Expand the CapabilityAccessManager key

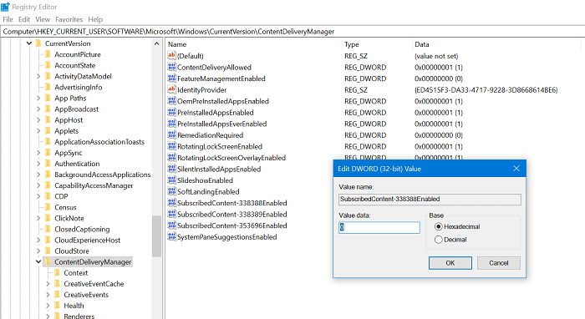tap(38, 185)
